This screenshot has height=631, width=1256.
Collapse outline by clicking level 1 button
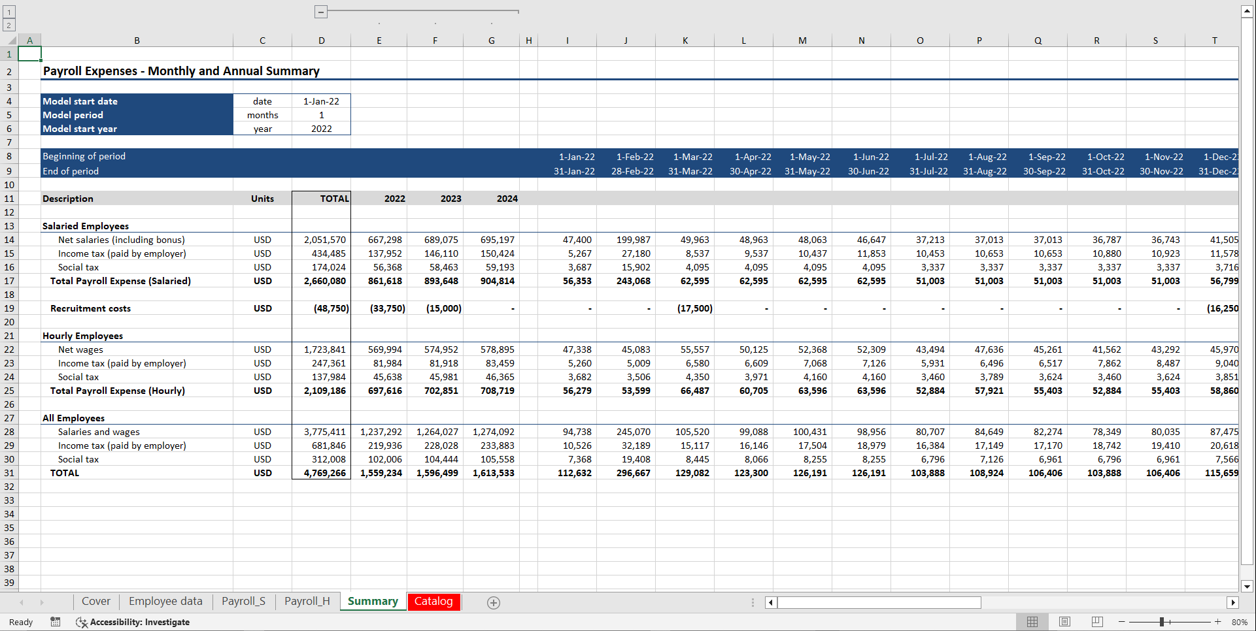[x=8, y=11]
